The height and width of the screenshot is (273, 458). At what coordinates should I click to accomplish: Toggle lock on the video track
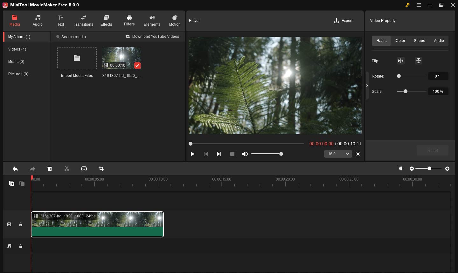point(21,224)
